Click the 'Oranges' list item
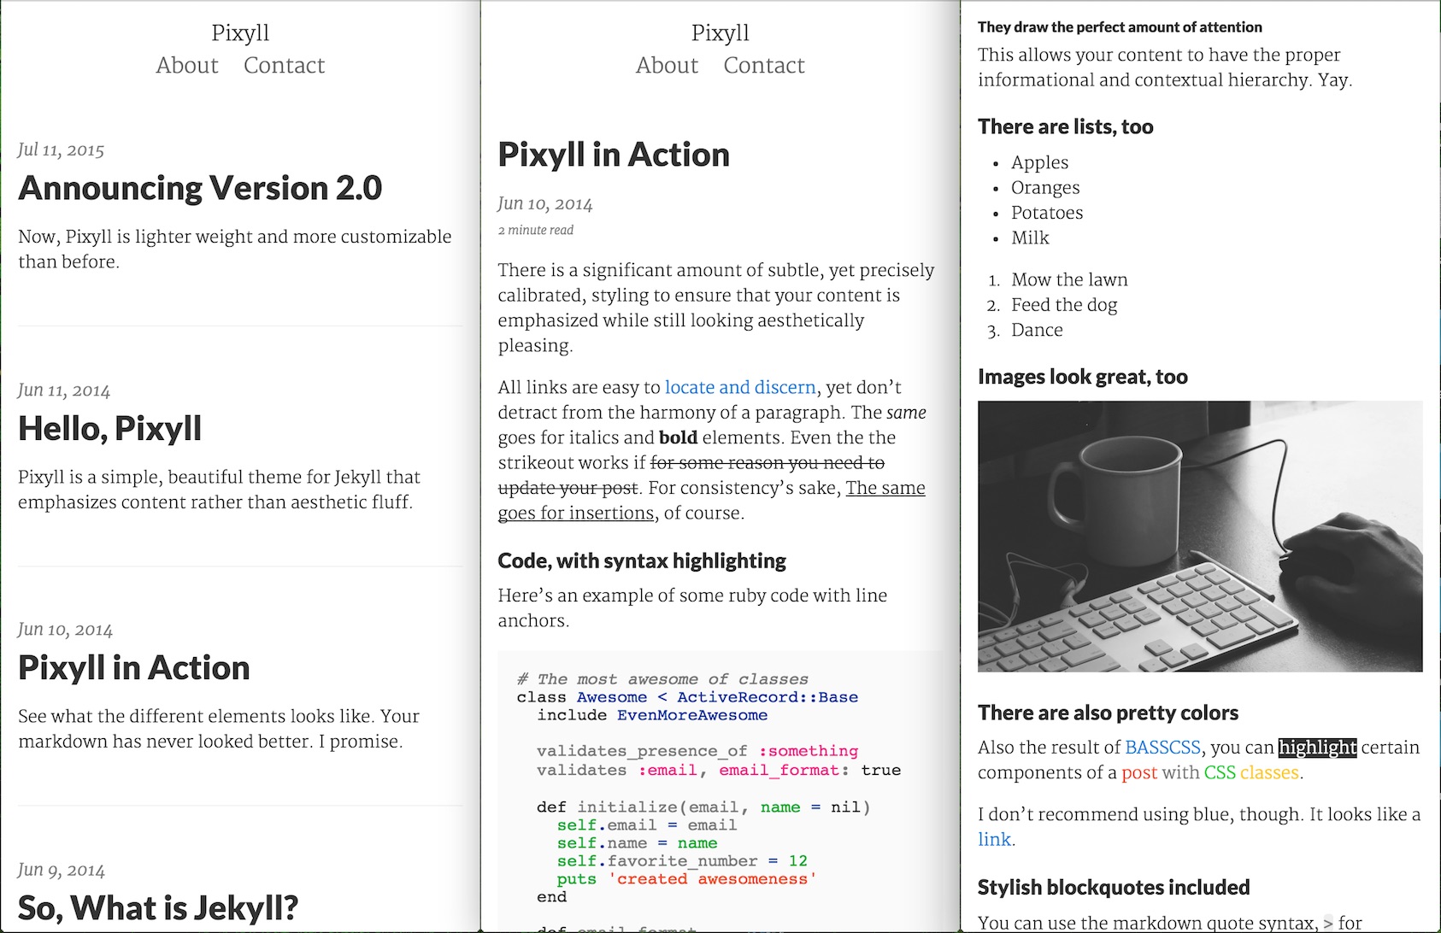Viewport: 1441px width, 933px height. pyautogui.click(x=1045, y=187)
